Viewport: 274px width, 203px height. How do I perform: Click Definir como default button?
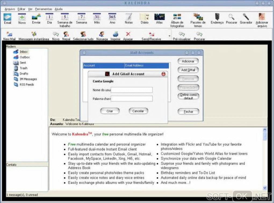point(188,96)
